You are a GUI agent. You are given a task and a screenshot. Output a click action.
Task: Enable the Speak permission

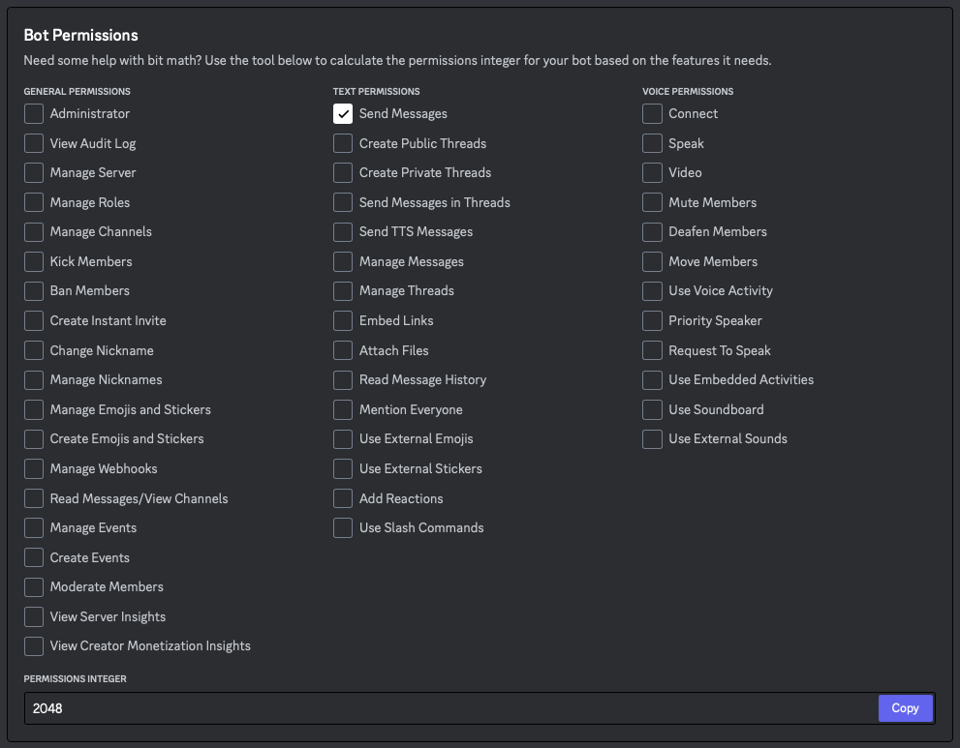tap(651, 142)
